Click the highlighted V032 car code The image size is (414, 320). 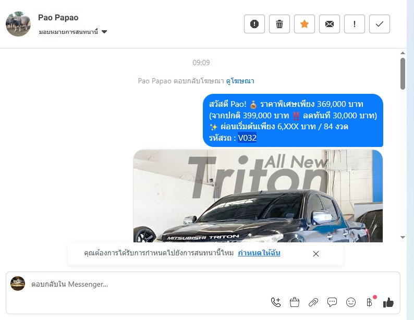tap(247, 138)
